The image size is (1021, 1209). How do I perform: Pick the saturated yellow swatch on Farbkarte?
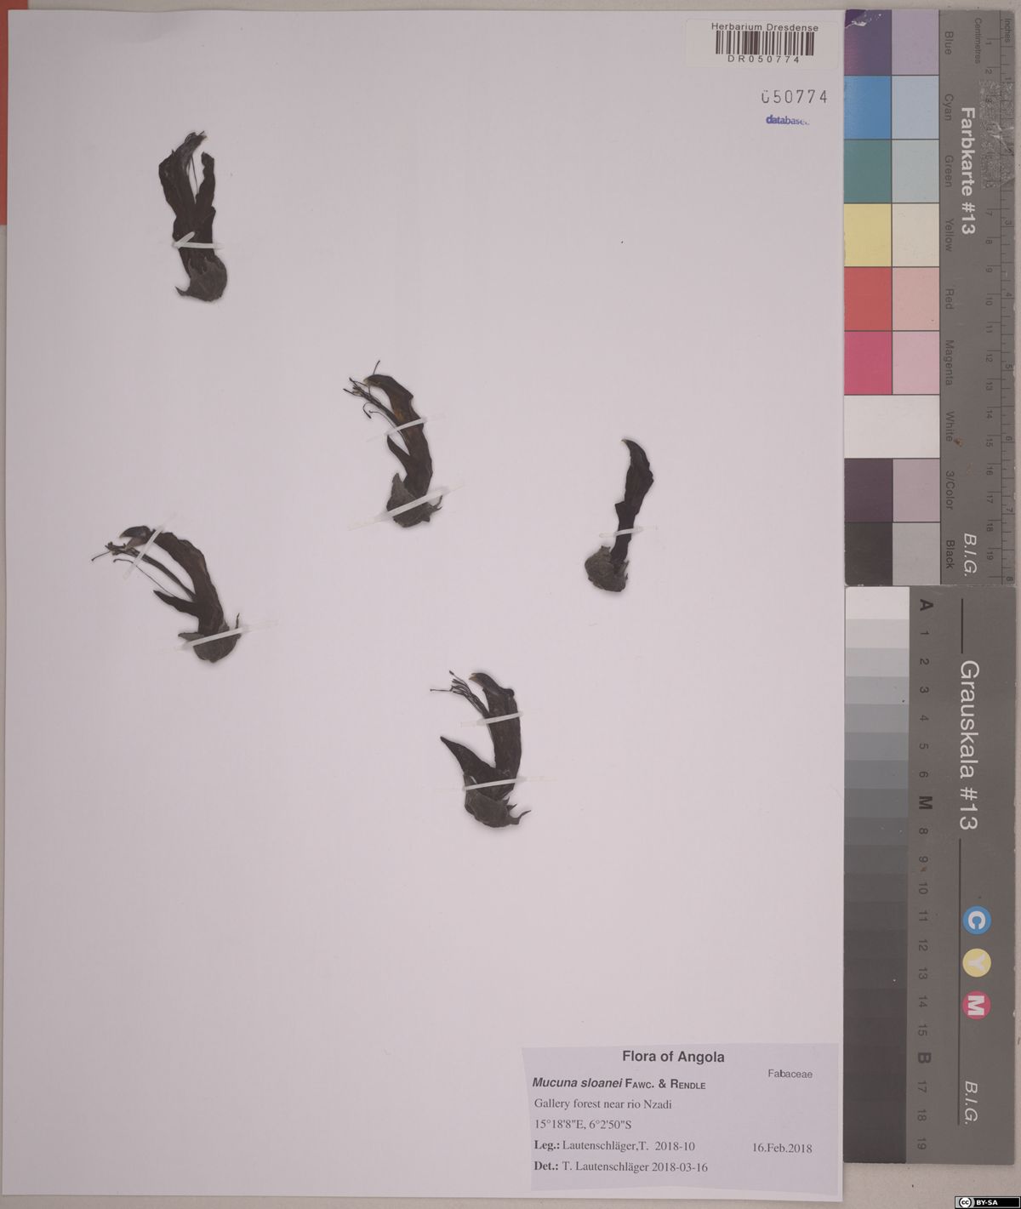(867, 235)
